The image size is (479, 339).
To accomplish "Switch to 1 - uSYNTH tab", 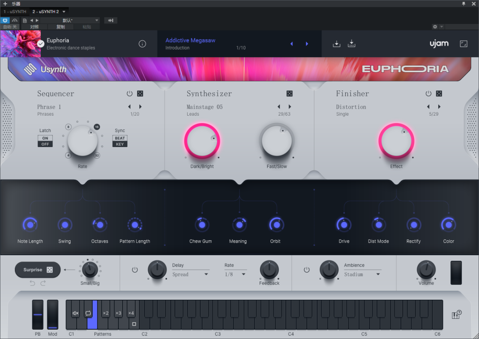I will 15,12.
